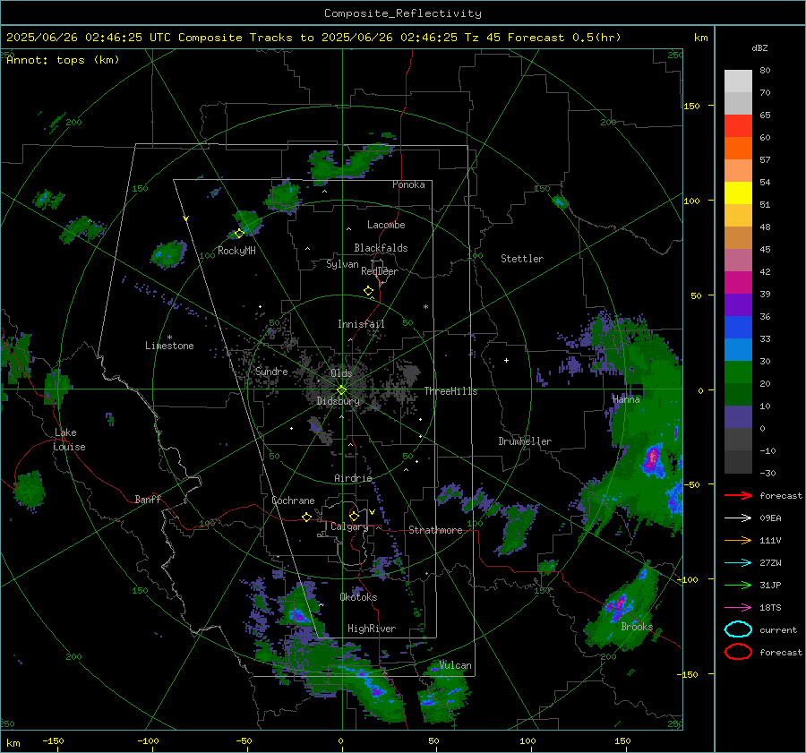The width and height of the screenshot is (806, 753).
Task: Click the dBZ heading above the color scale
Action: [759, 47]
